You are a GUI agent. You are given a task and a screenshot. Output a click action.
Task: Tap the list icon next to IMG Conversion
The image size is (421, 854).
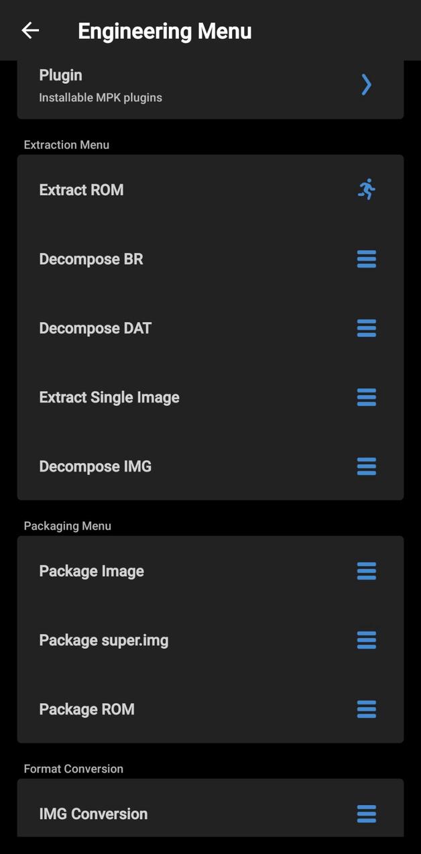tap(366, 814)
